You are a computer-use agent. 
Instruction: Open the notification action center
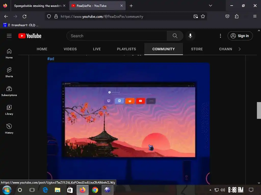(251, 190)
